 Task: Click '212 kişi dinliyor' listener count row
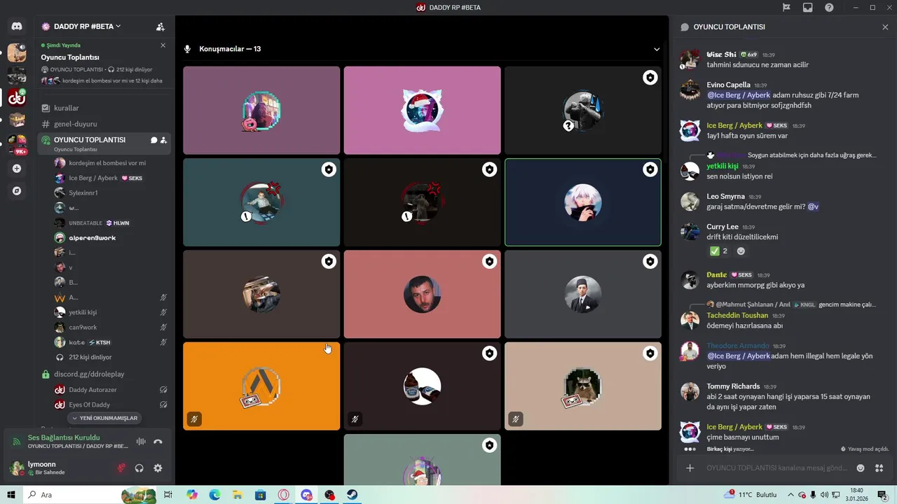pyautogui.click(x=90, y=357)
